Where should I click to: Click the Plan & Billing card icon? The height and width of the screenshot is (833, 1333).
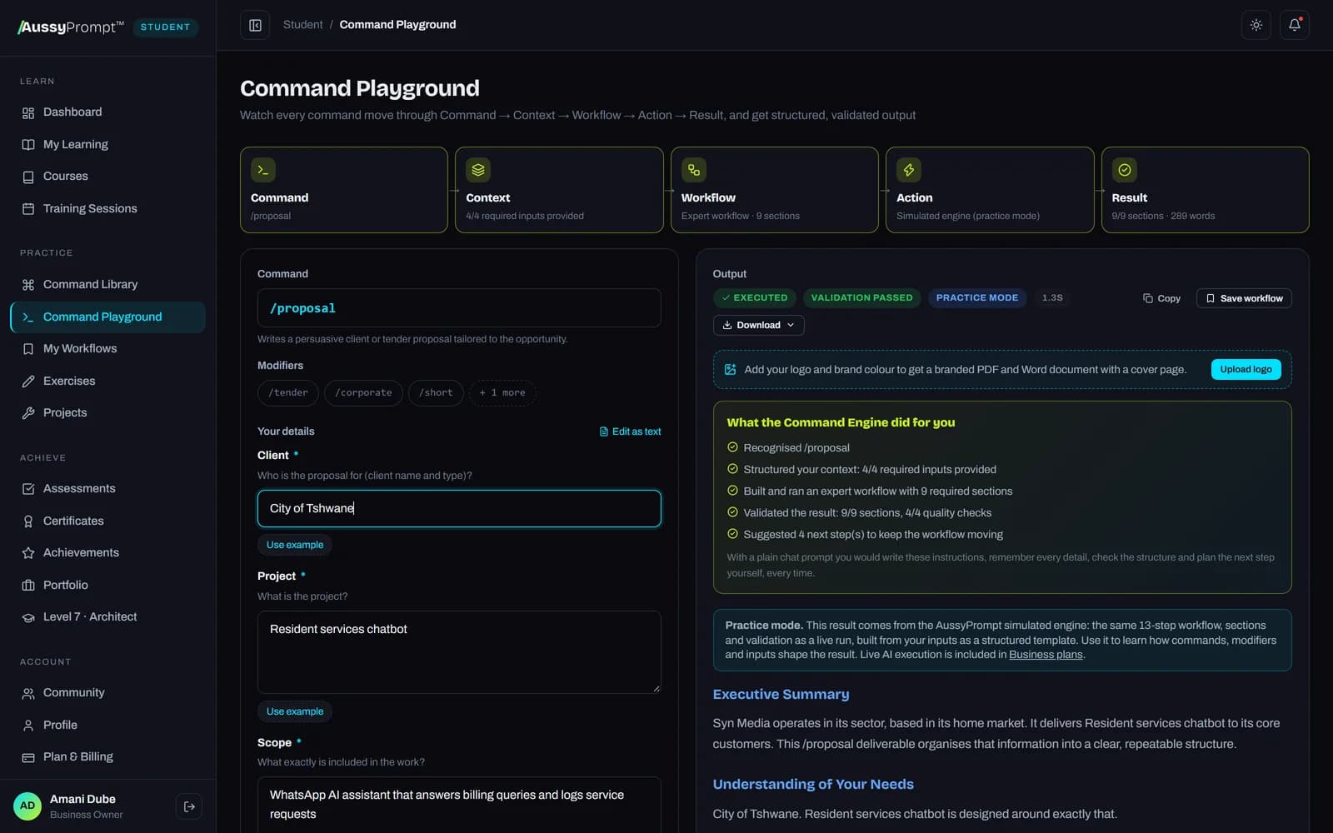[x=28, y=757]
